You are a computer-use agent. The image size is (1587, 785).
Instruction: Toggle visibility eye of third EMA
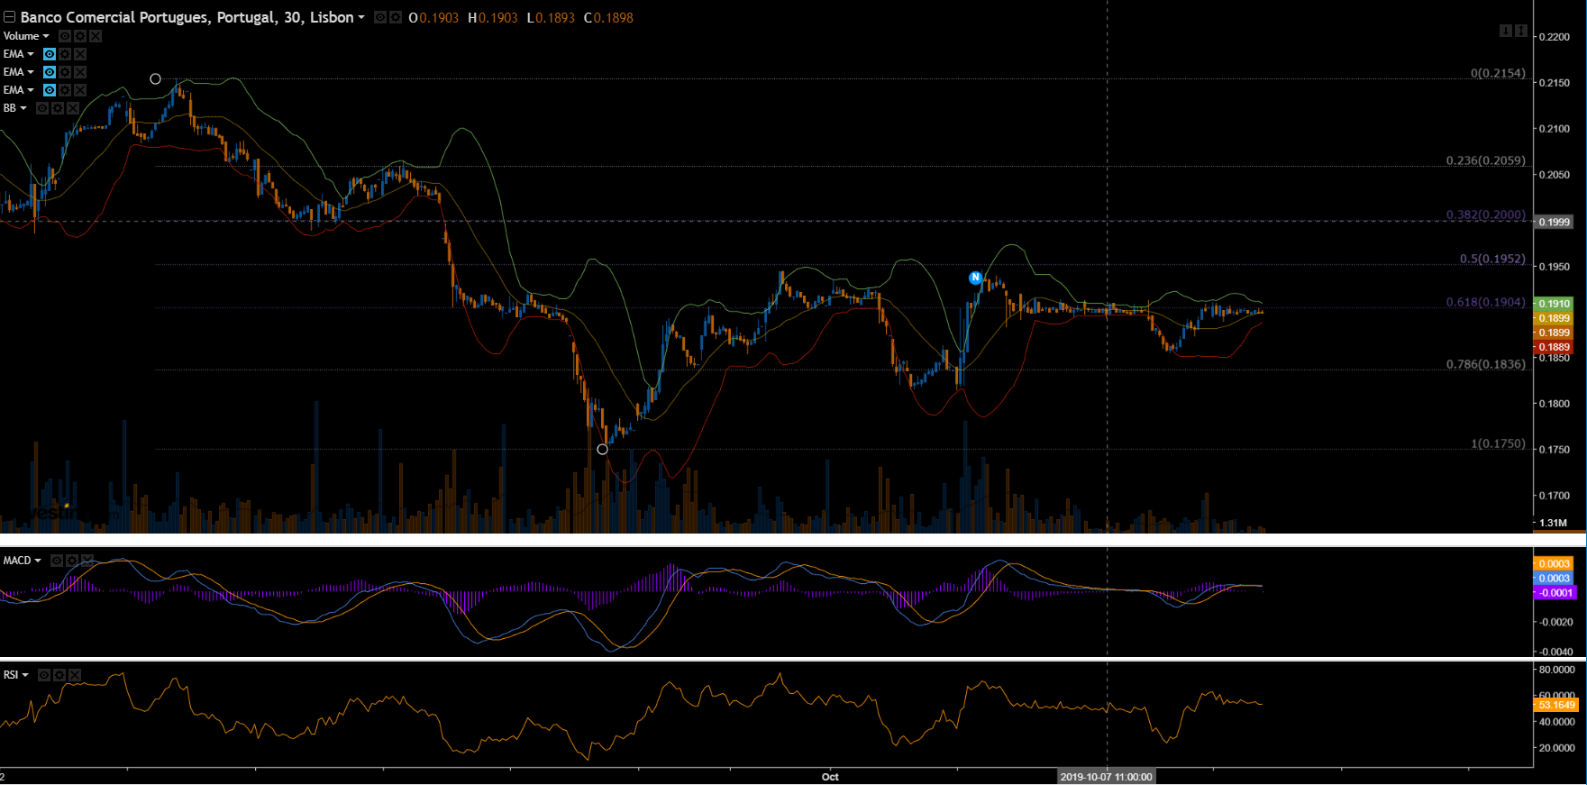tap(50, 90)
